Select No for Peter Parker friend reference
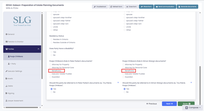The image size is (204, 111). 51,92
